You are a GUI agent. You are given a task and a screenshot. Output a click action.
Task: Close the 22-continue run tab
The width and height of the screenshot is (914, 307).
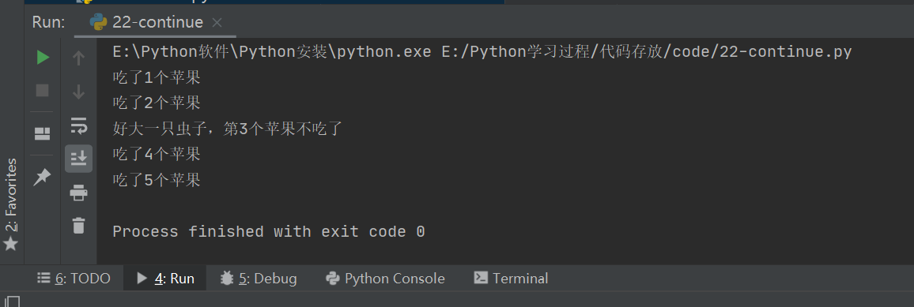[x=217, y=23]
